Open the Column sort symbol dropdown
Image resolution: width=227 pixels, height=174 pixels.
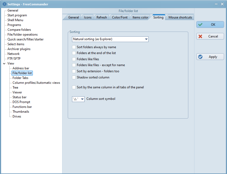click(x=78, y=99)
